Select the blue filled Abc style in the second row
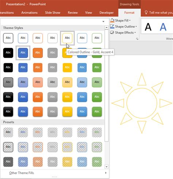The width and height of the screenshot is (173, 179). [x=23, y=53]
